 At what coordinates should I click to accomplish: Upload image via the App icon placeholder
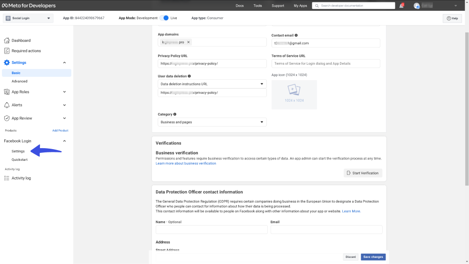coord(294,94)
